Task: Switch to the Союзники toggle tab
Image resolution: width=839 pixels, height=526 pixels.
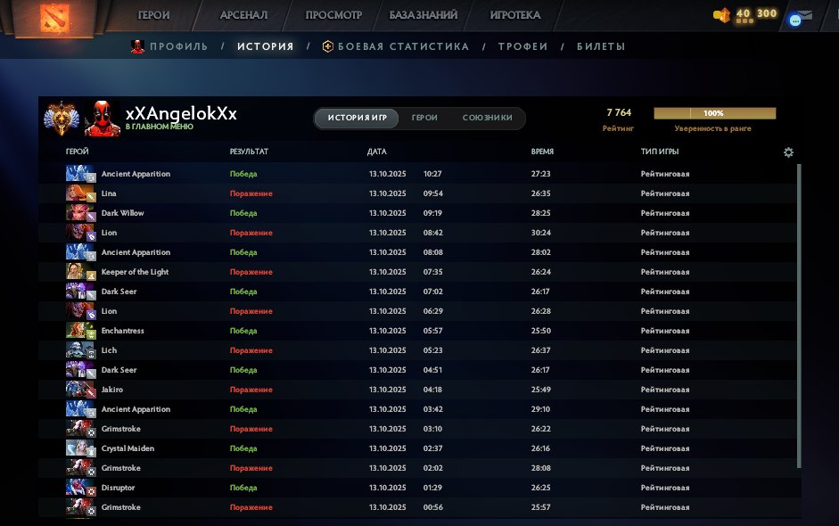Action: (487, 119)
